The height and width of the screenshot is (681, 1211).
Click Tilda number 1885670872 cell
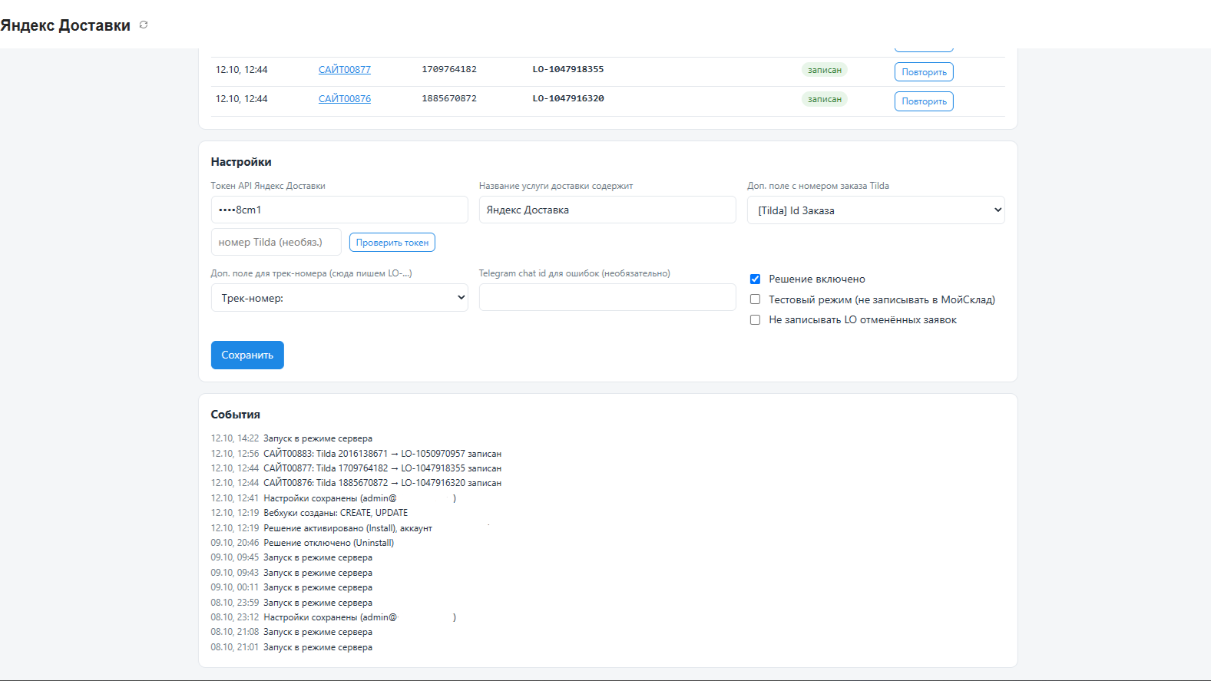coord(449,98)
